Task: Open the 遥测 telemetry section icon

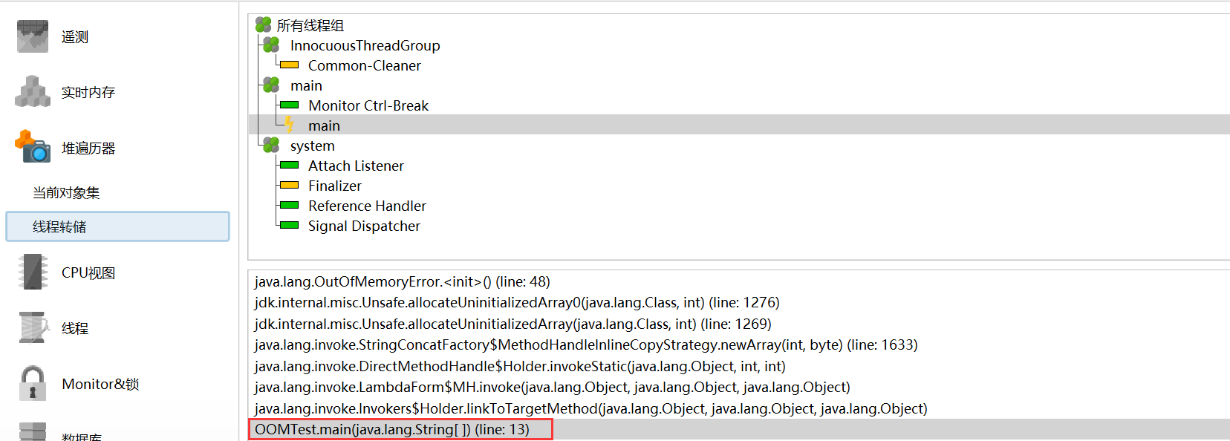Action: coord(33,36)
